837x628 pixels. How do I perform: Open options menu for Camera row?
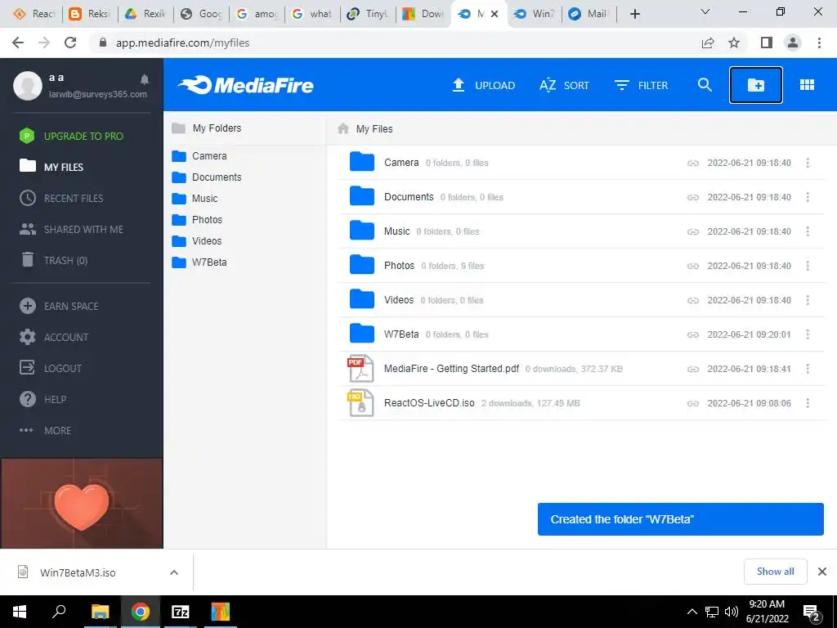coord(808,163)
